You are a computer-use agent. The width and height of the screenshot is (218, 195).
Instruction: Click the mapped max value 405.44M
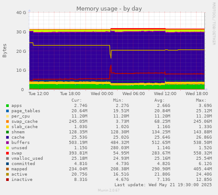pos(203,169)
